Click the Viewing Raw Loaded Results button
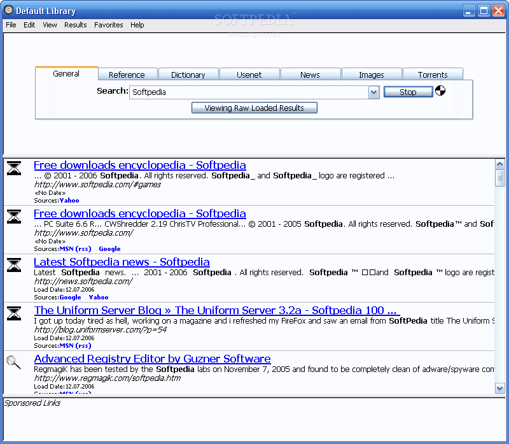The width and height of the screenshot is (509, 444). pos(254,108)
